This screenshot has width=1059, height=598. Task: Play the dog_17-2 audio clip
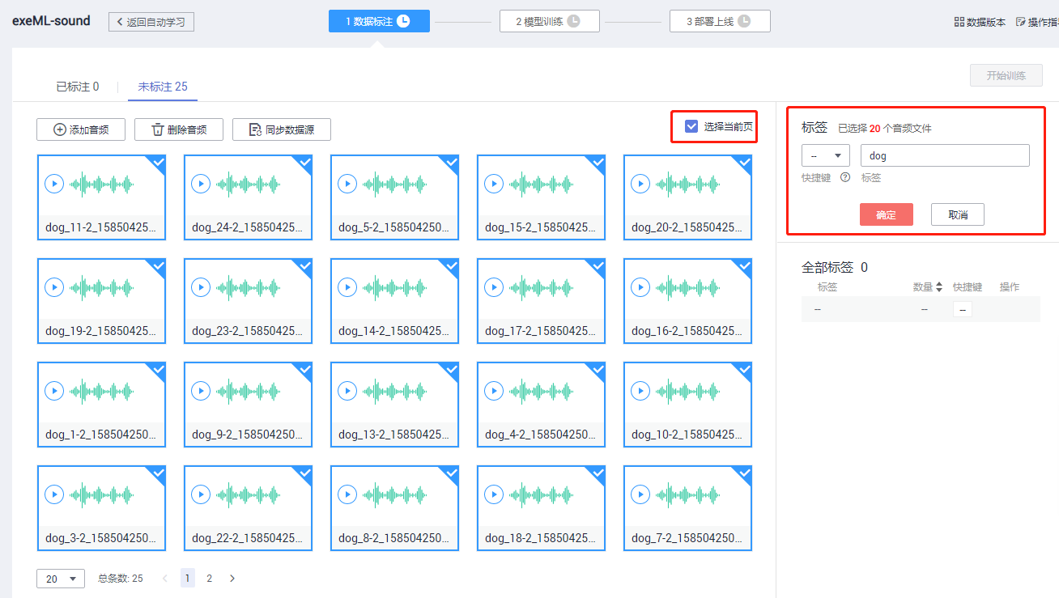pyautogui.click(x=494, y=287)
